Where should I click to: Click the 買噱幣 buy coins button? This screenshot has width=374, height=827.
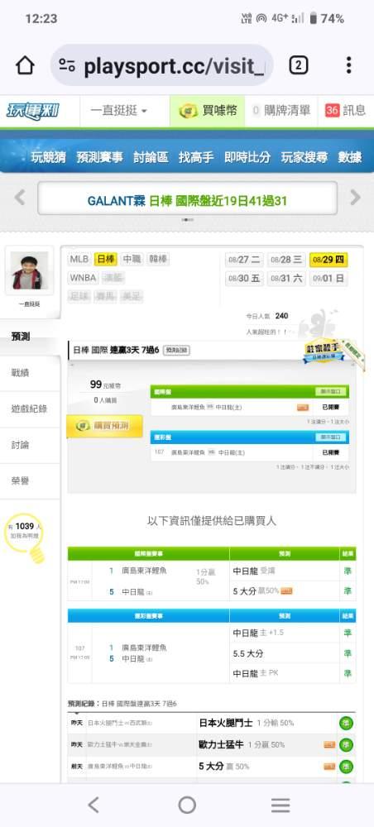point(208,111)
